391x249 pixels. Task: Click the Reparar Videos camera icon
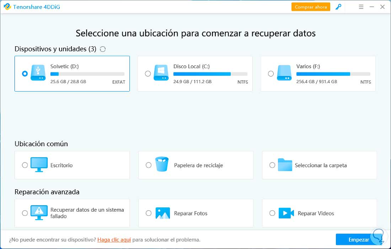[x=286, y=213]
